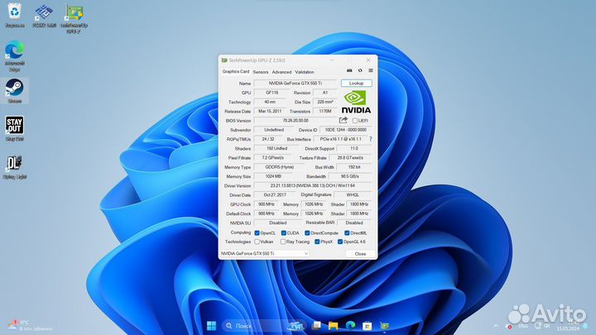Switch to the Sensors tab

(x=261, y=72)
